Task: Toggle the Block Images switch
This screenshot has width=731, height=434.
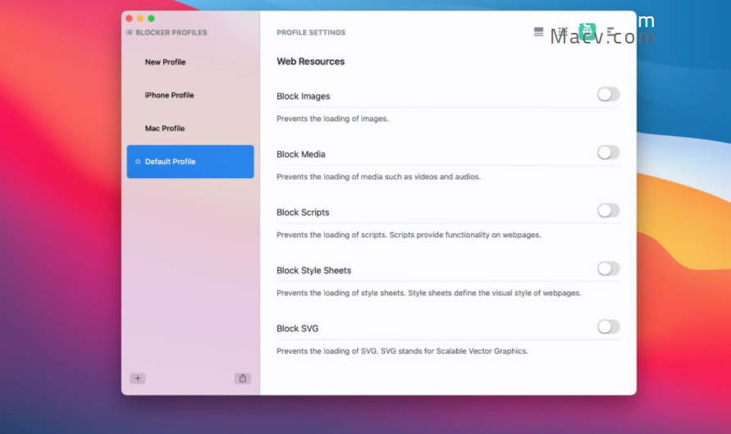Action: pyautogui.click(x=609, y=94)
